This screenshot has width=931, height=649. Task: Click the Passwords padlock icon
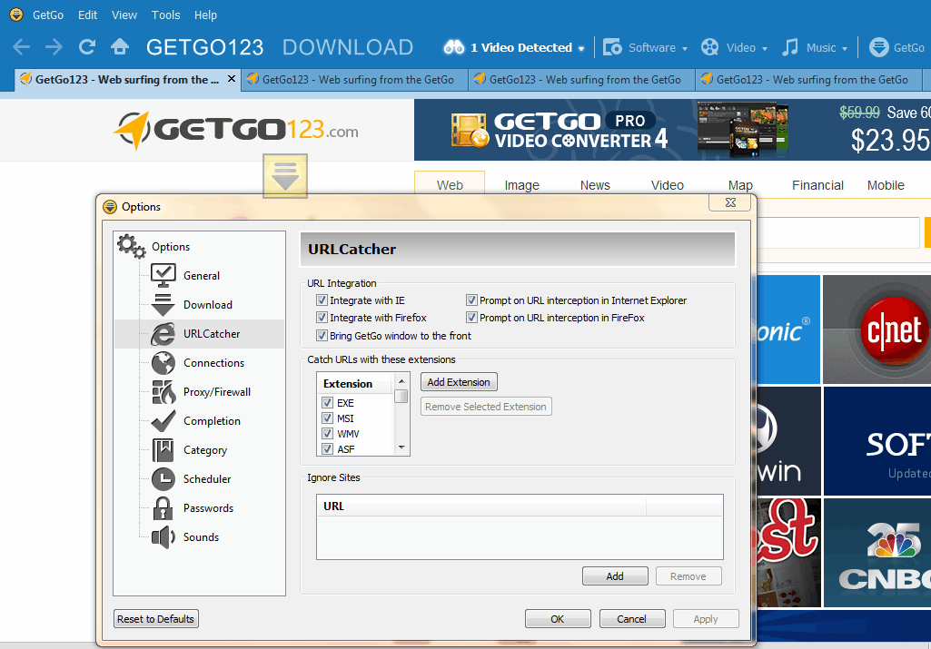[163, 508]
